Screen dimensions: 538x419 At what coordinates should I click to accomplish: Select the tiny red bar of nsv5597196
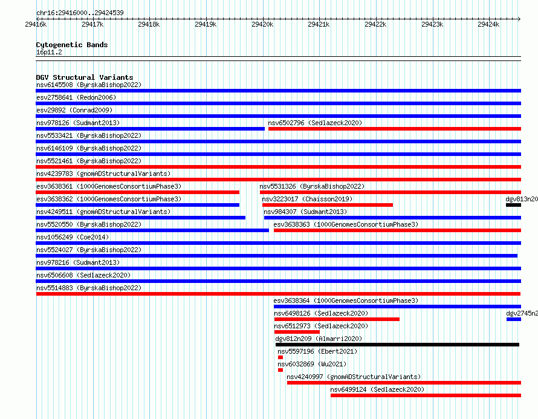pyautogui.click(x=280, y=357)
